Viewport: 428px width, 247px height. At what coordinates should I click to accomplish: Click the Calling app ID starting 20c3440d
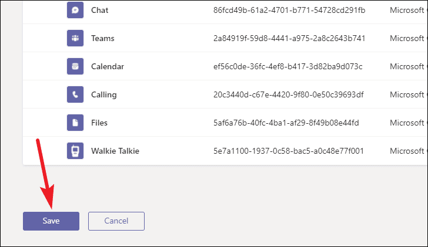click(288, 95)
